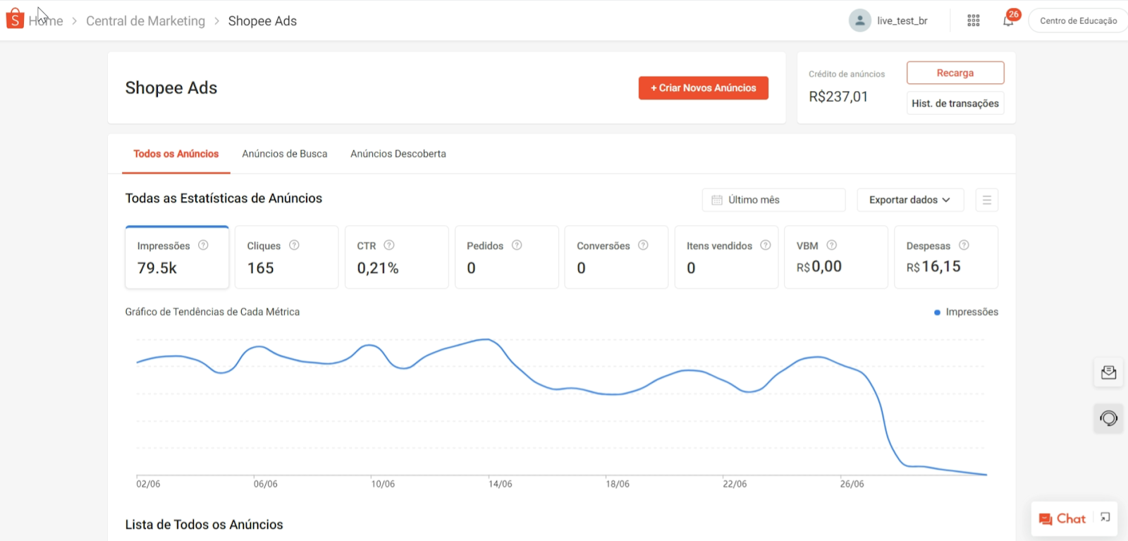Switch to the Todos os Anúncios tab
Screen dimensions: 1128x541
pyautogui.click(x=176, y=154)
